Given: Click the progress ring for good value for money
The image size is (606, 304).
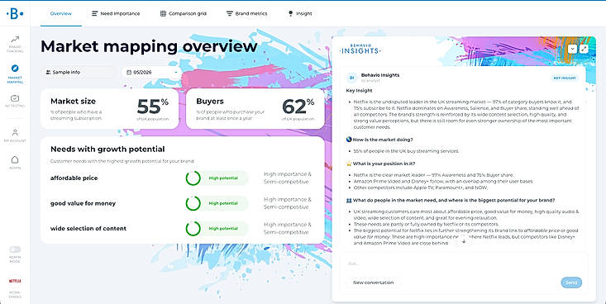Looking at the screenshot, I should [x=193, y=203].
